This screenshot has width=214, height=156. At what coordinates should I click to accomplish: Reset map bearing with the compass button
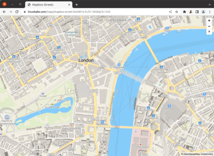[x=209, y=32]
